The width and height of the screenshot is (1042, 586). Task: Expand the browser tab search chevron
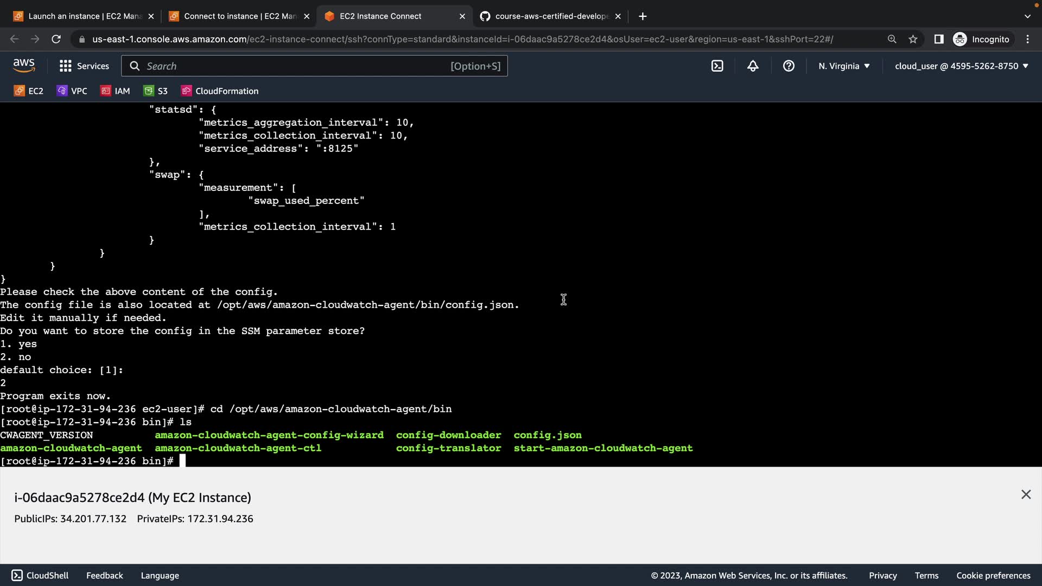1027,16
